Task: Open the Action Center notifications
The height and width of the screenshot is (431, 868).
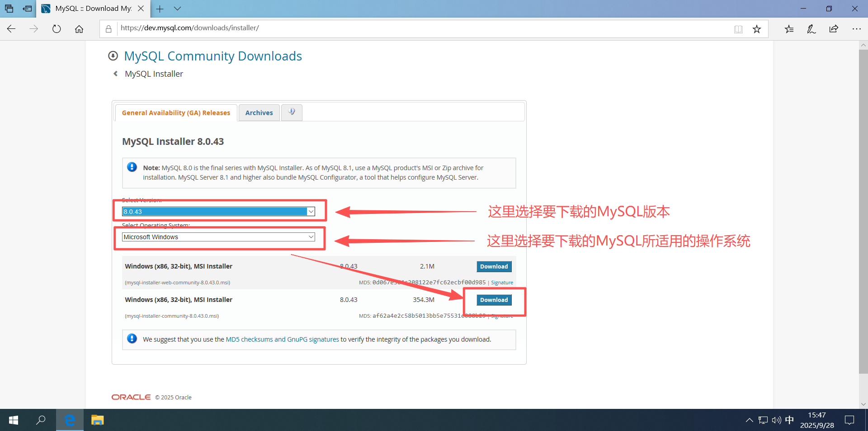Action: (849, 420)
